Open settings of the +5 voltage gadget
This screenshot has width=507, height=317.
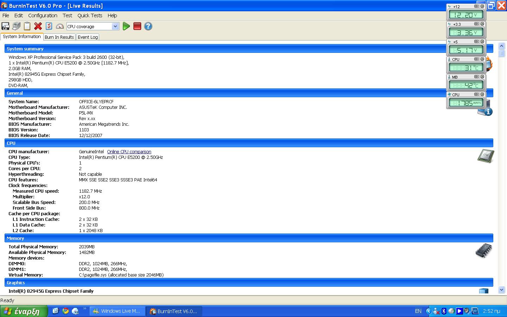point(477,42)
